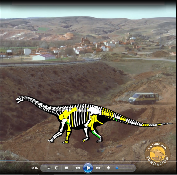This screenshot has height=175, width=177.
Task: Turn on repeat playback
Action: [57, 168]
